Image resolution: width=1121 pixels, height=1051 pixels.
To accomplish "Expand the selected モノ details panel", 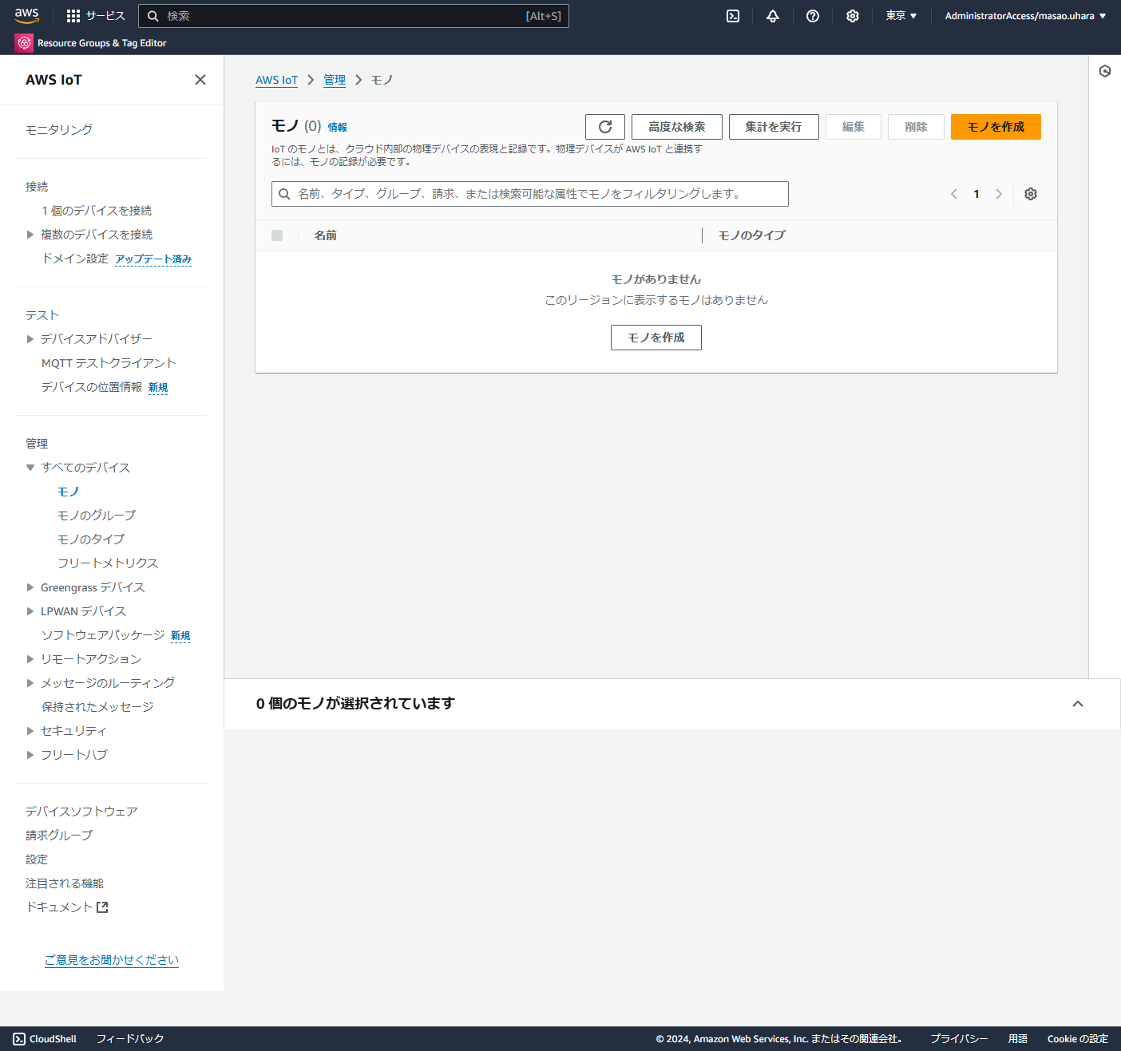I will [x=1078, y=704].
